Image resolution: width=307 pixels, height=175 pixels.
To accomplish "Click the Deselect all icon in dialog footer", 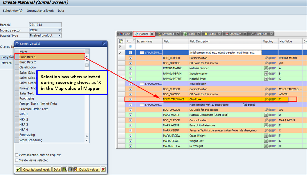I will [70, 169].
